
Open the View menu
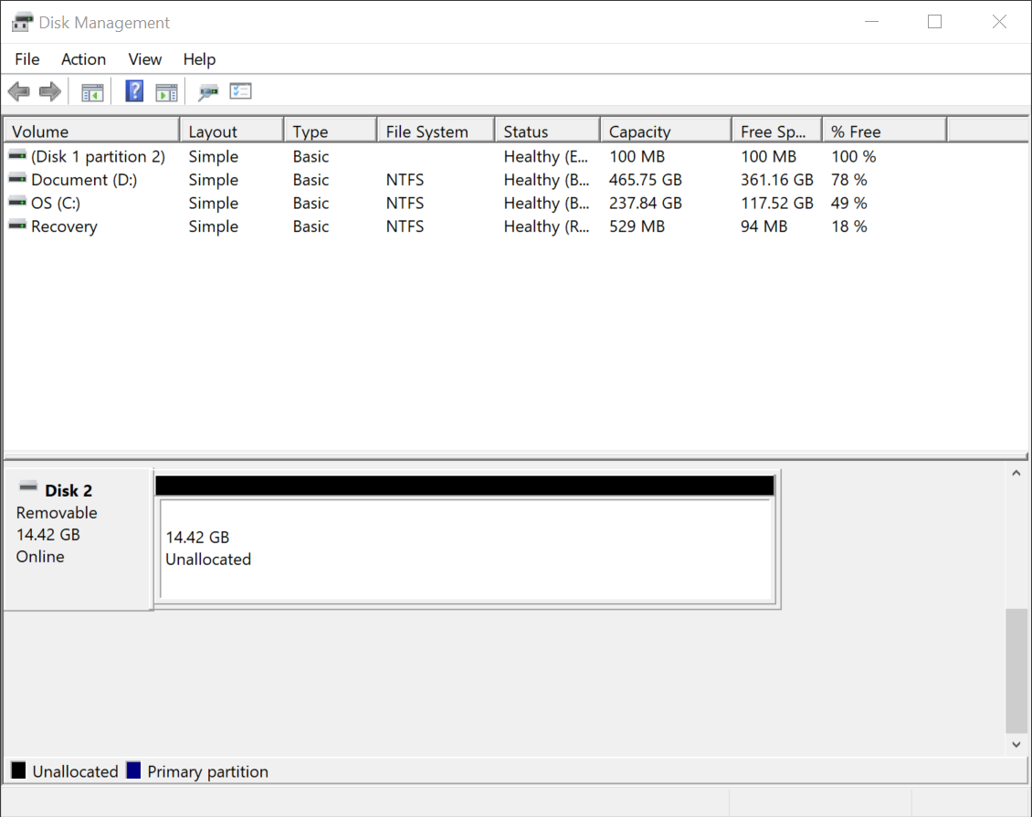pos(144,59)
